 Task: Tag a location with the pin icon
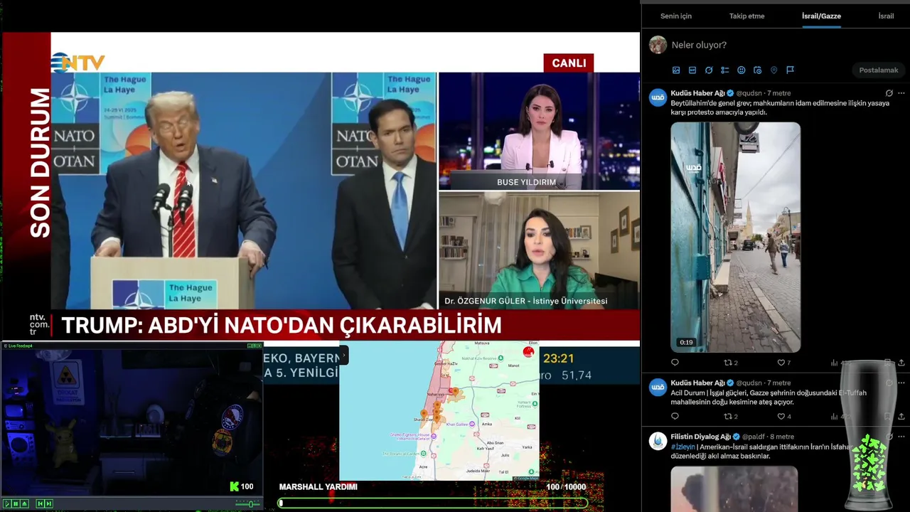pyautogui.click(x=774, y=70)
